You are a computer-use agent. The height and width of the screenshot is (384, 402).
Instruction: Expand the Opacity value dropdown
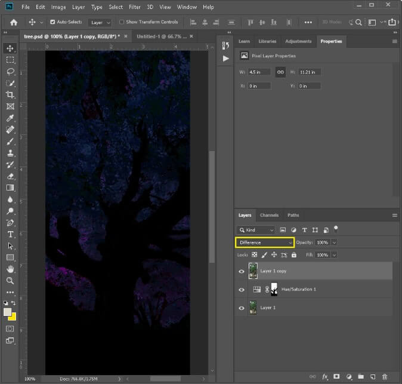tap(334, 242)
